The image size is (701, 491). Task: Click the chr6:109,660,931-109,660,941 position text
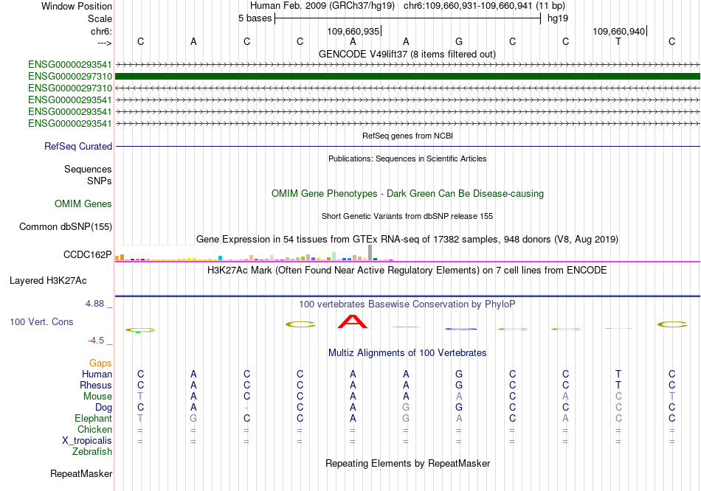click(x=468, y=6)
